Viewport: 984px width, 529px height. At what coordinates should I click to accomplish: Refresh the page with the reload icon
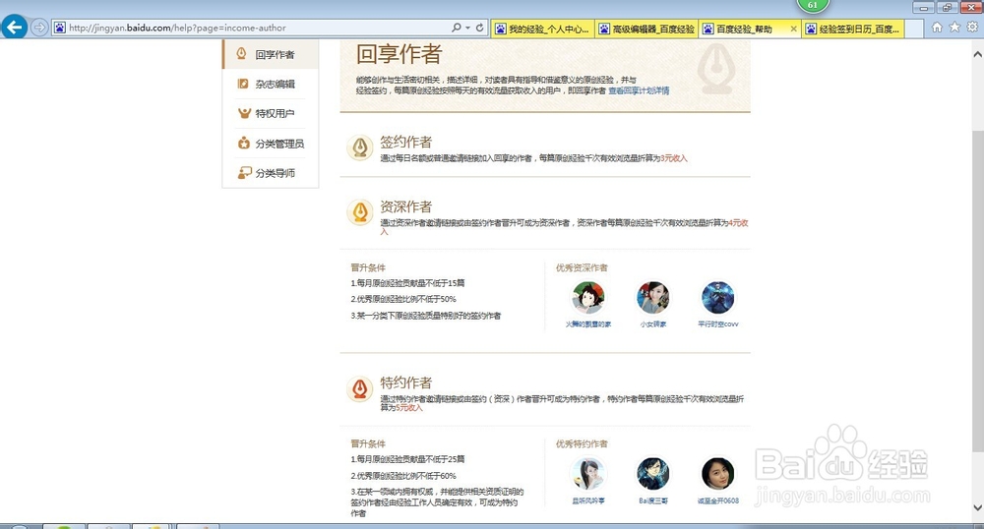click(479, 28)
